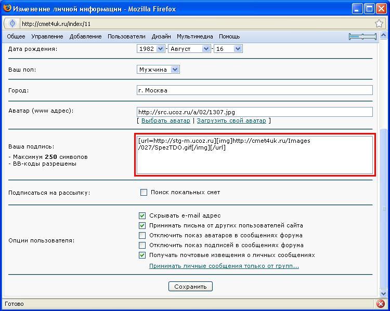
Task: Maximize the Firefox window
Action: click(x=369, y=9)
